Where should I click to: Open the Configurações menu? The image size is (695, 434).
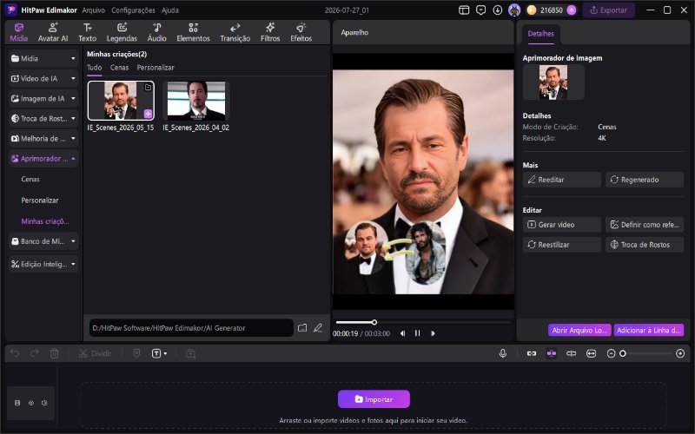133,10
